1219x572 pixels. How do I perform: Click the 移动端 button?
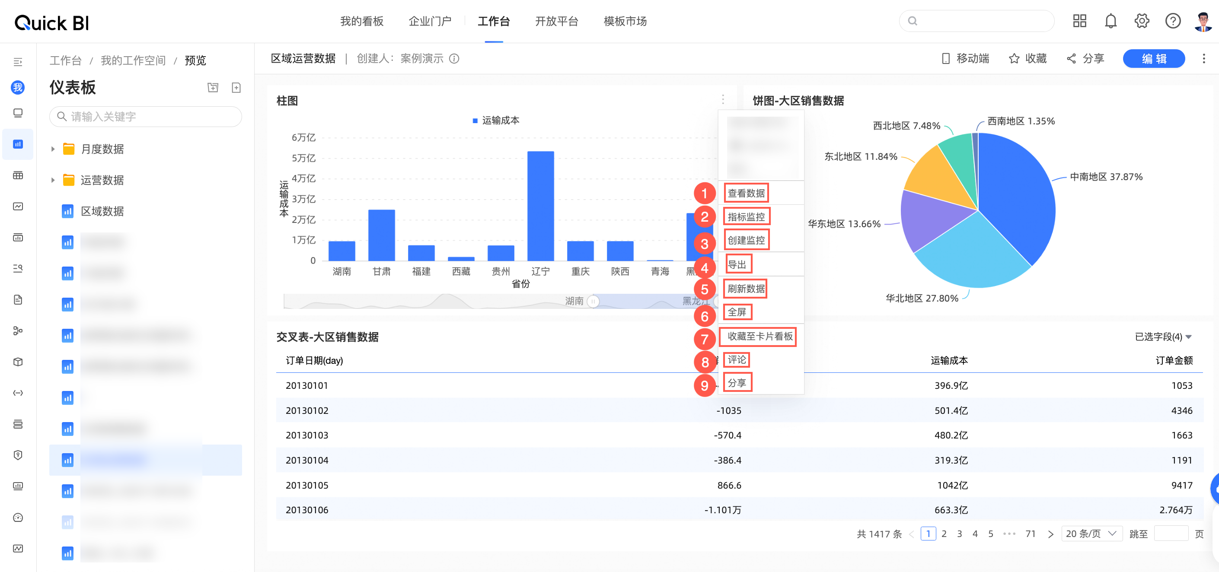[x=965, y=59]
